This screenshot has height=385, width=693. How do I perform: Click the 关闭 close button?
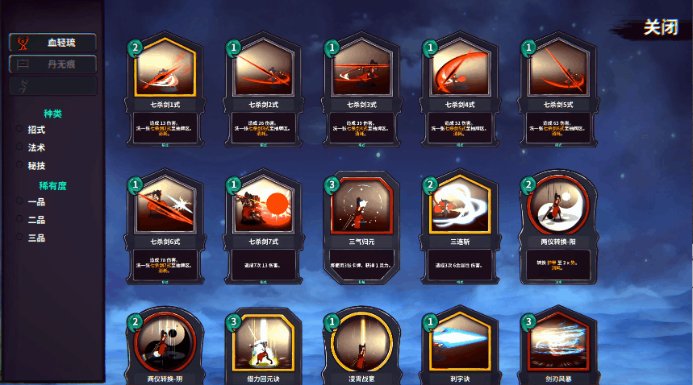pyautogui.click(x=661, y=27)
